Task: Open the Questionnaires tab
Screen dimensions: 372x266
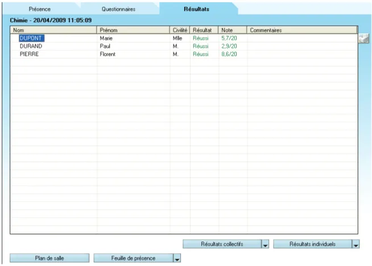Action: pyautogui.click(x=118, y=9)
